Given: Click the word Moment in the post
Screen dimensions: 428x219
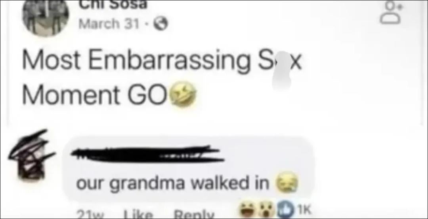Looking at the screenshot, I should coord(71,95).
